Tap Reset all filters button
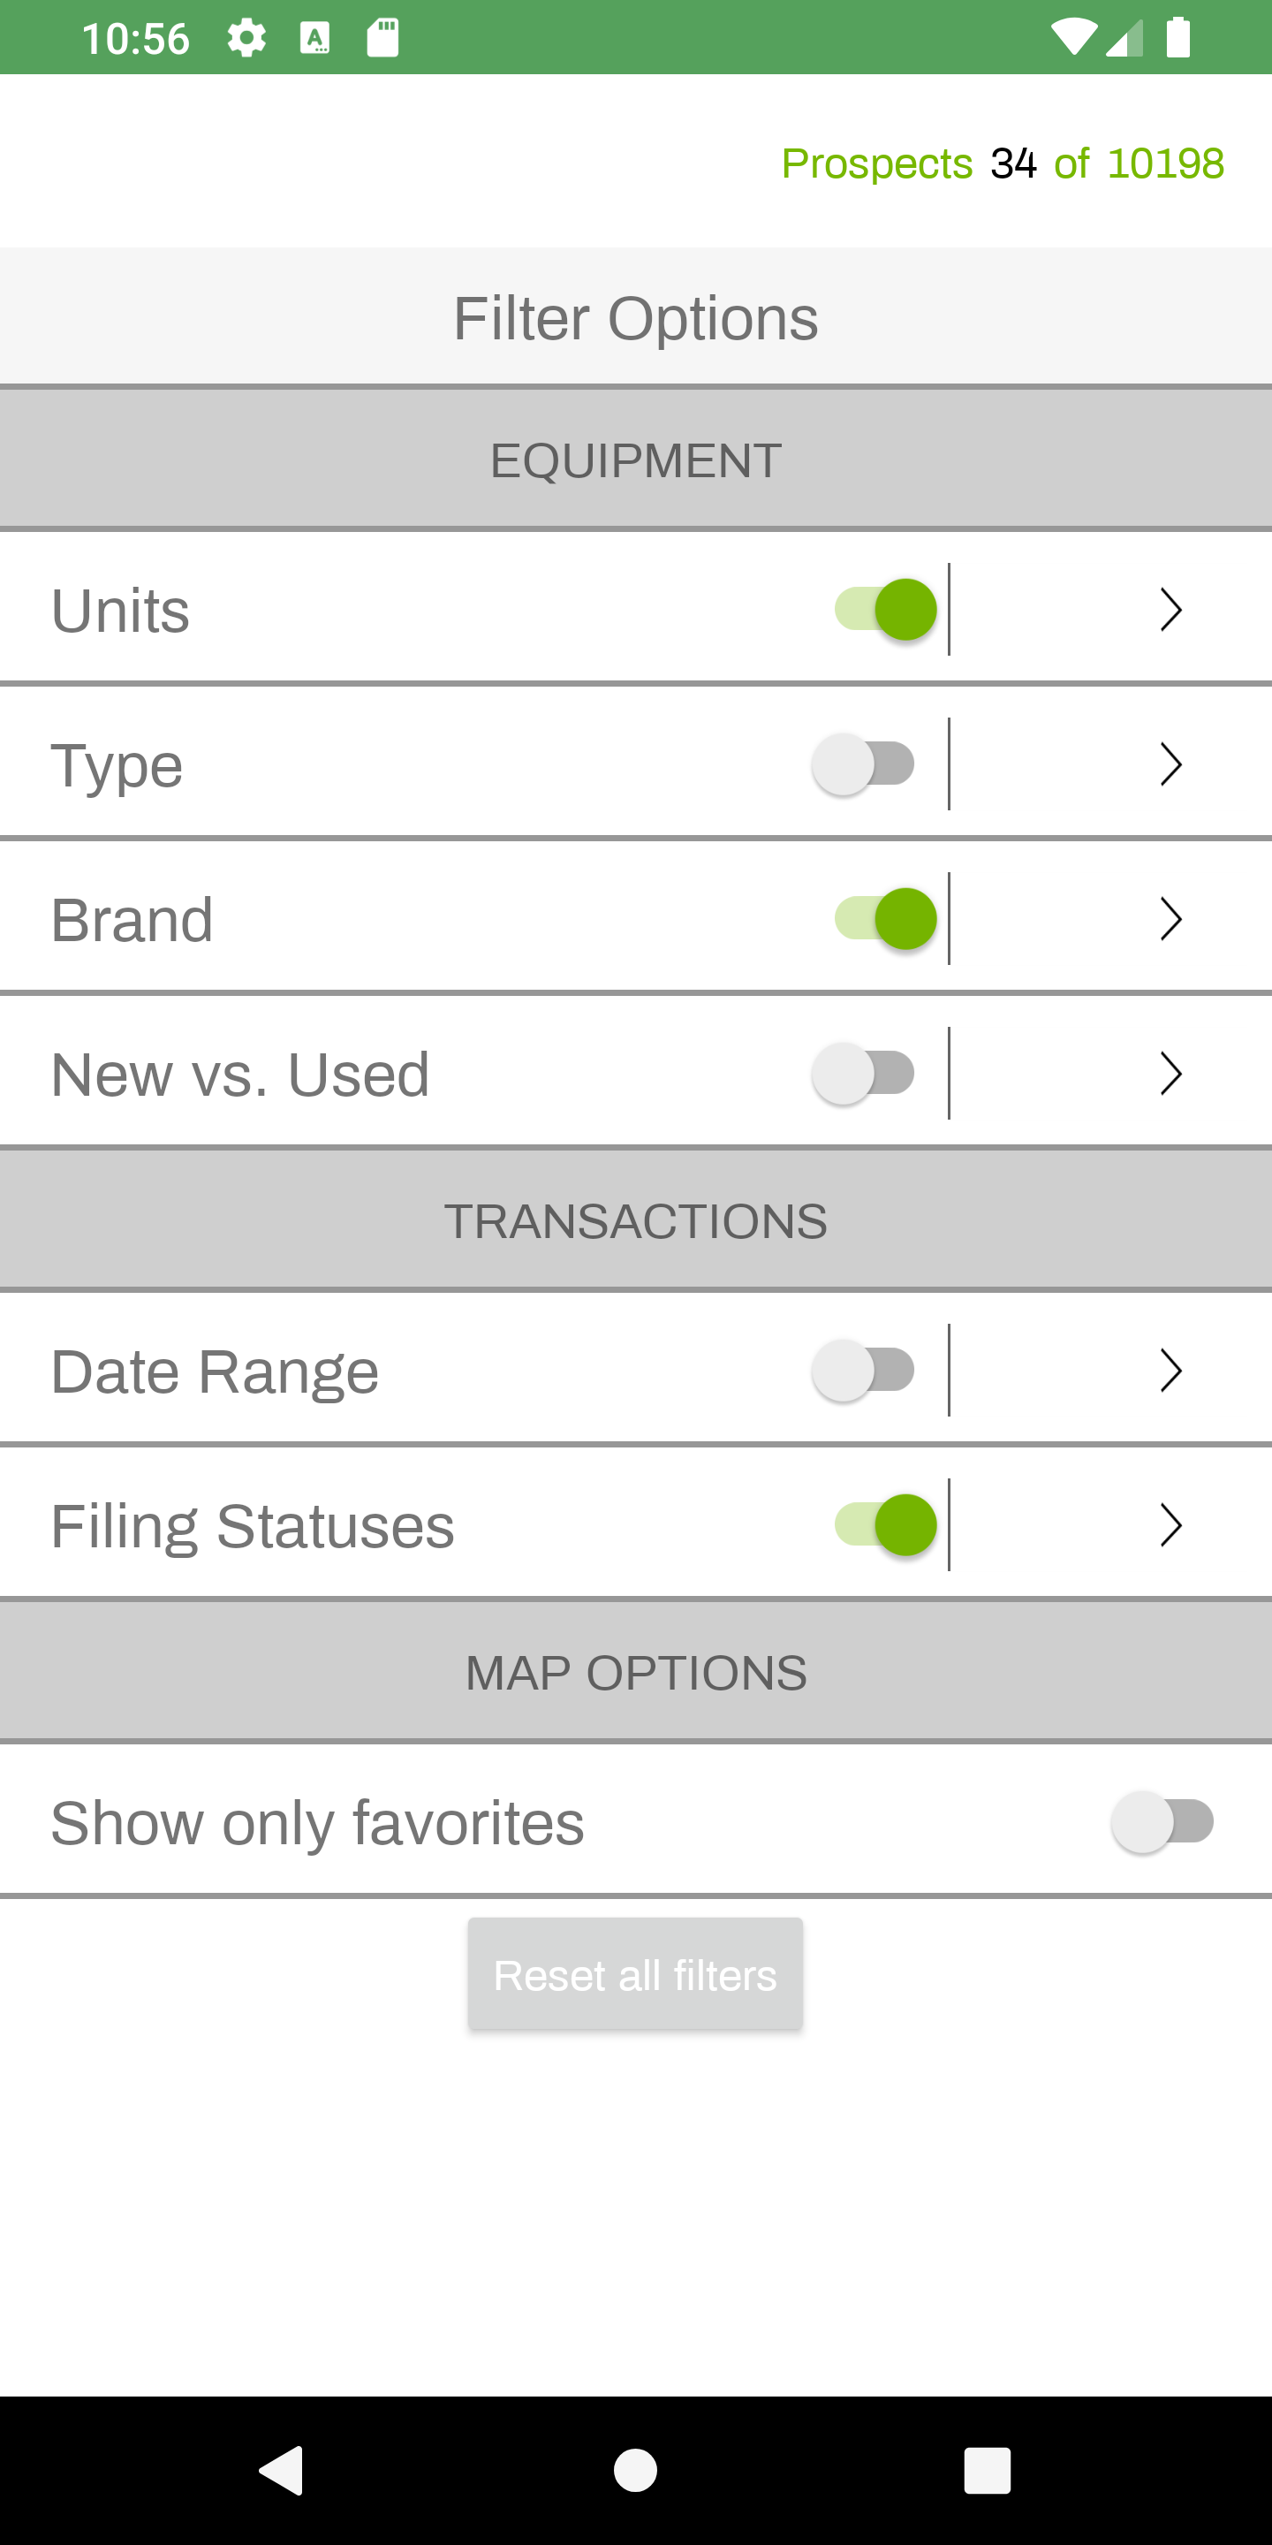The image size is (1272, 2545). coord(635,1974)
